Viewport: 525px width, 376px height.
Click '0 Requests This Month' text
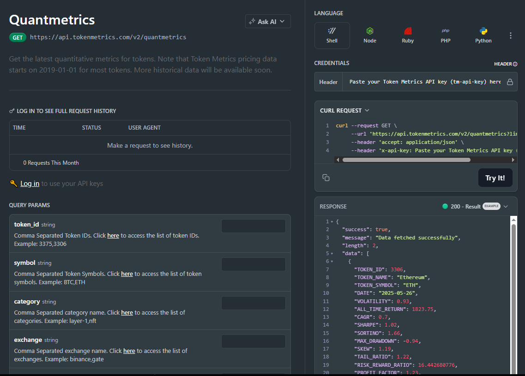pos(51,162)
